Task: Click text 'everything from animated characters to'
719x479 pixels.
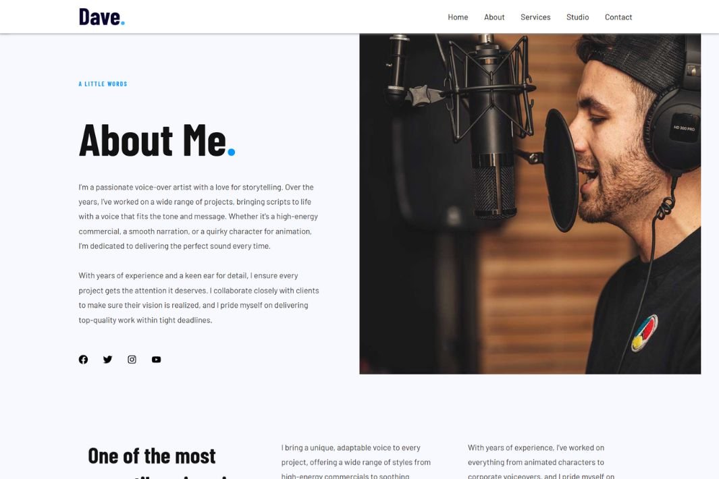Action: tap(535, 462)
